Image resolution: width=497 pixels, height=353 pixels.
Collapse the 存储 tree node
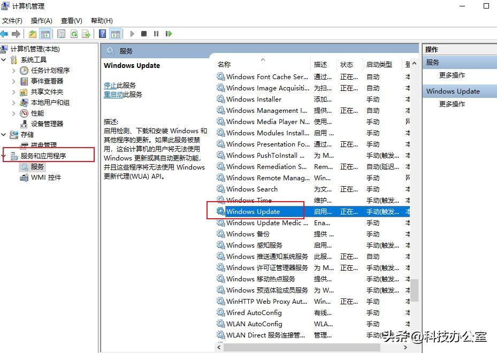4,134
